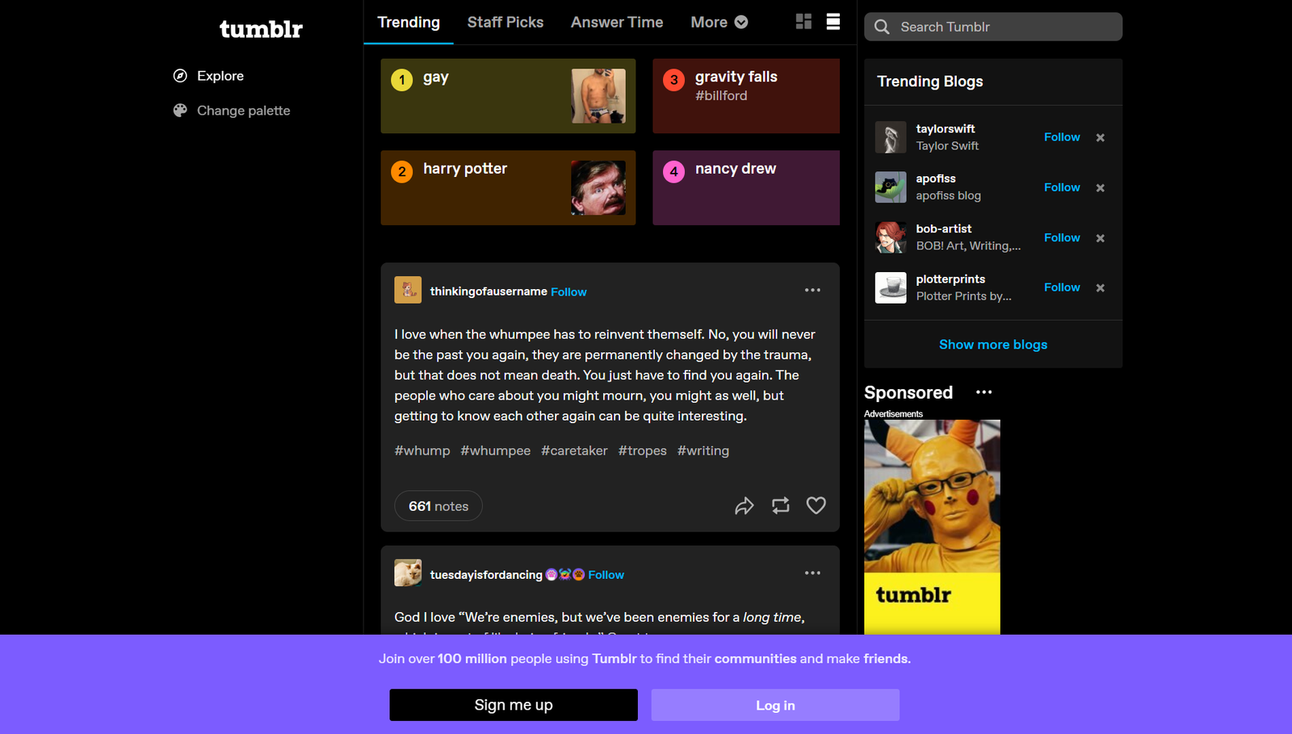Click the Change palette paint icon
The image size is (1292, 734).
click(x=180, y=111)
